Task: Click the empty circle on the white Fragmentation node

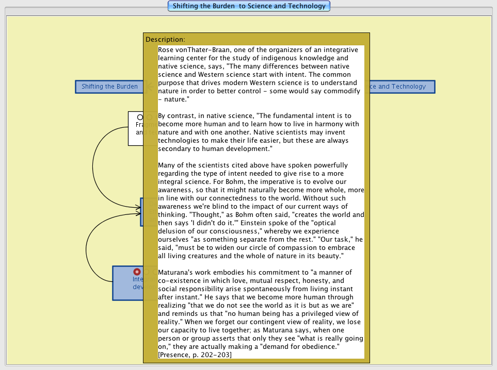Action: 140,117
